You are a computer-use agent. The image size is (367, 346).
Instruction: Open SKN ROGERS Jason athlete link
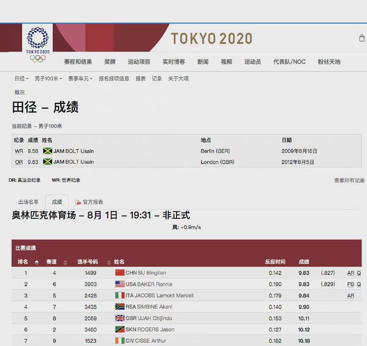150,330
